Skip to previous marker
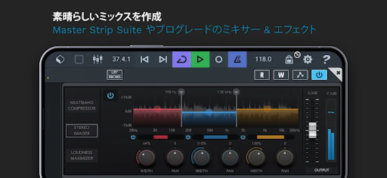This screenshot has height=178, width=387. click(x=144, y=59)
